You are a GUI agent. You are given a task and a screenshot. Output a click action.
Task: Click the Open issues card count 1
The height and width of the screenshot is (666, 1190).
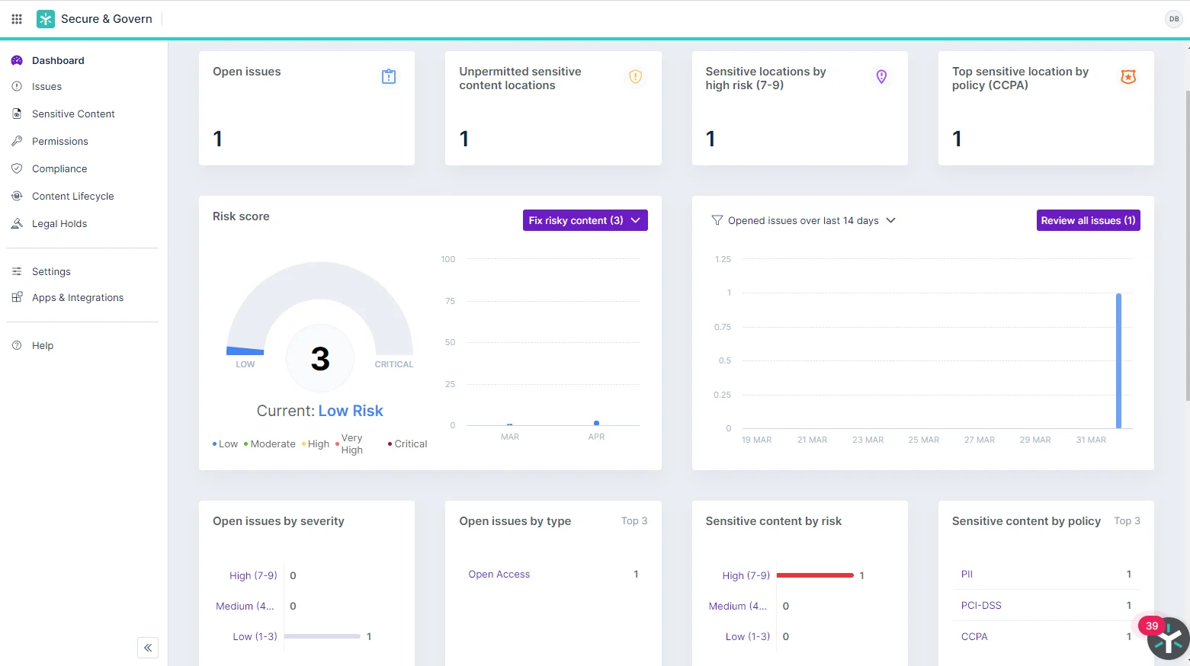pyautogui.click(x=218, y=139)
